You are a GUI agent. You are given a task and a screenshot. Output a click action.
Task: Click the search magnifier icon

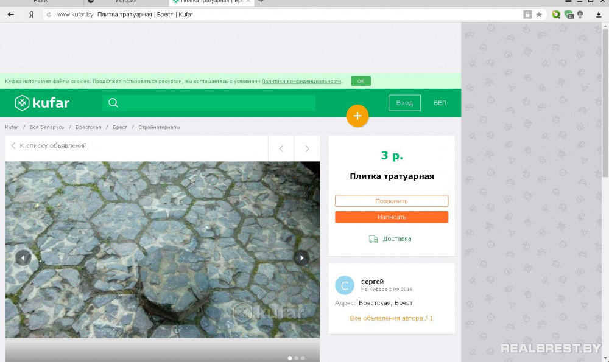pyautogui.click(x=113, y=103)
